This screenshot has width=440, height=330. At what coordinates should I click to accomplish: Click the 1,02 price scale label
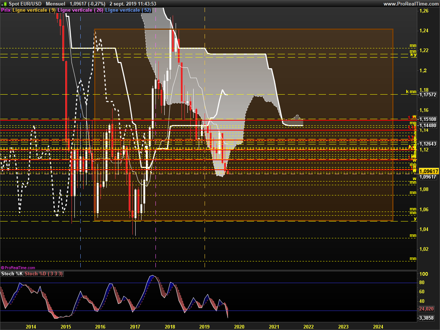pyautogui.click(x=424, y=249)
